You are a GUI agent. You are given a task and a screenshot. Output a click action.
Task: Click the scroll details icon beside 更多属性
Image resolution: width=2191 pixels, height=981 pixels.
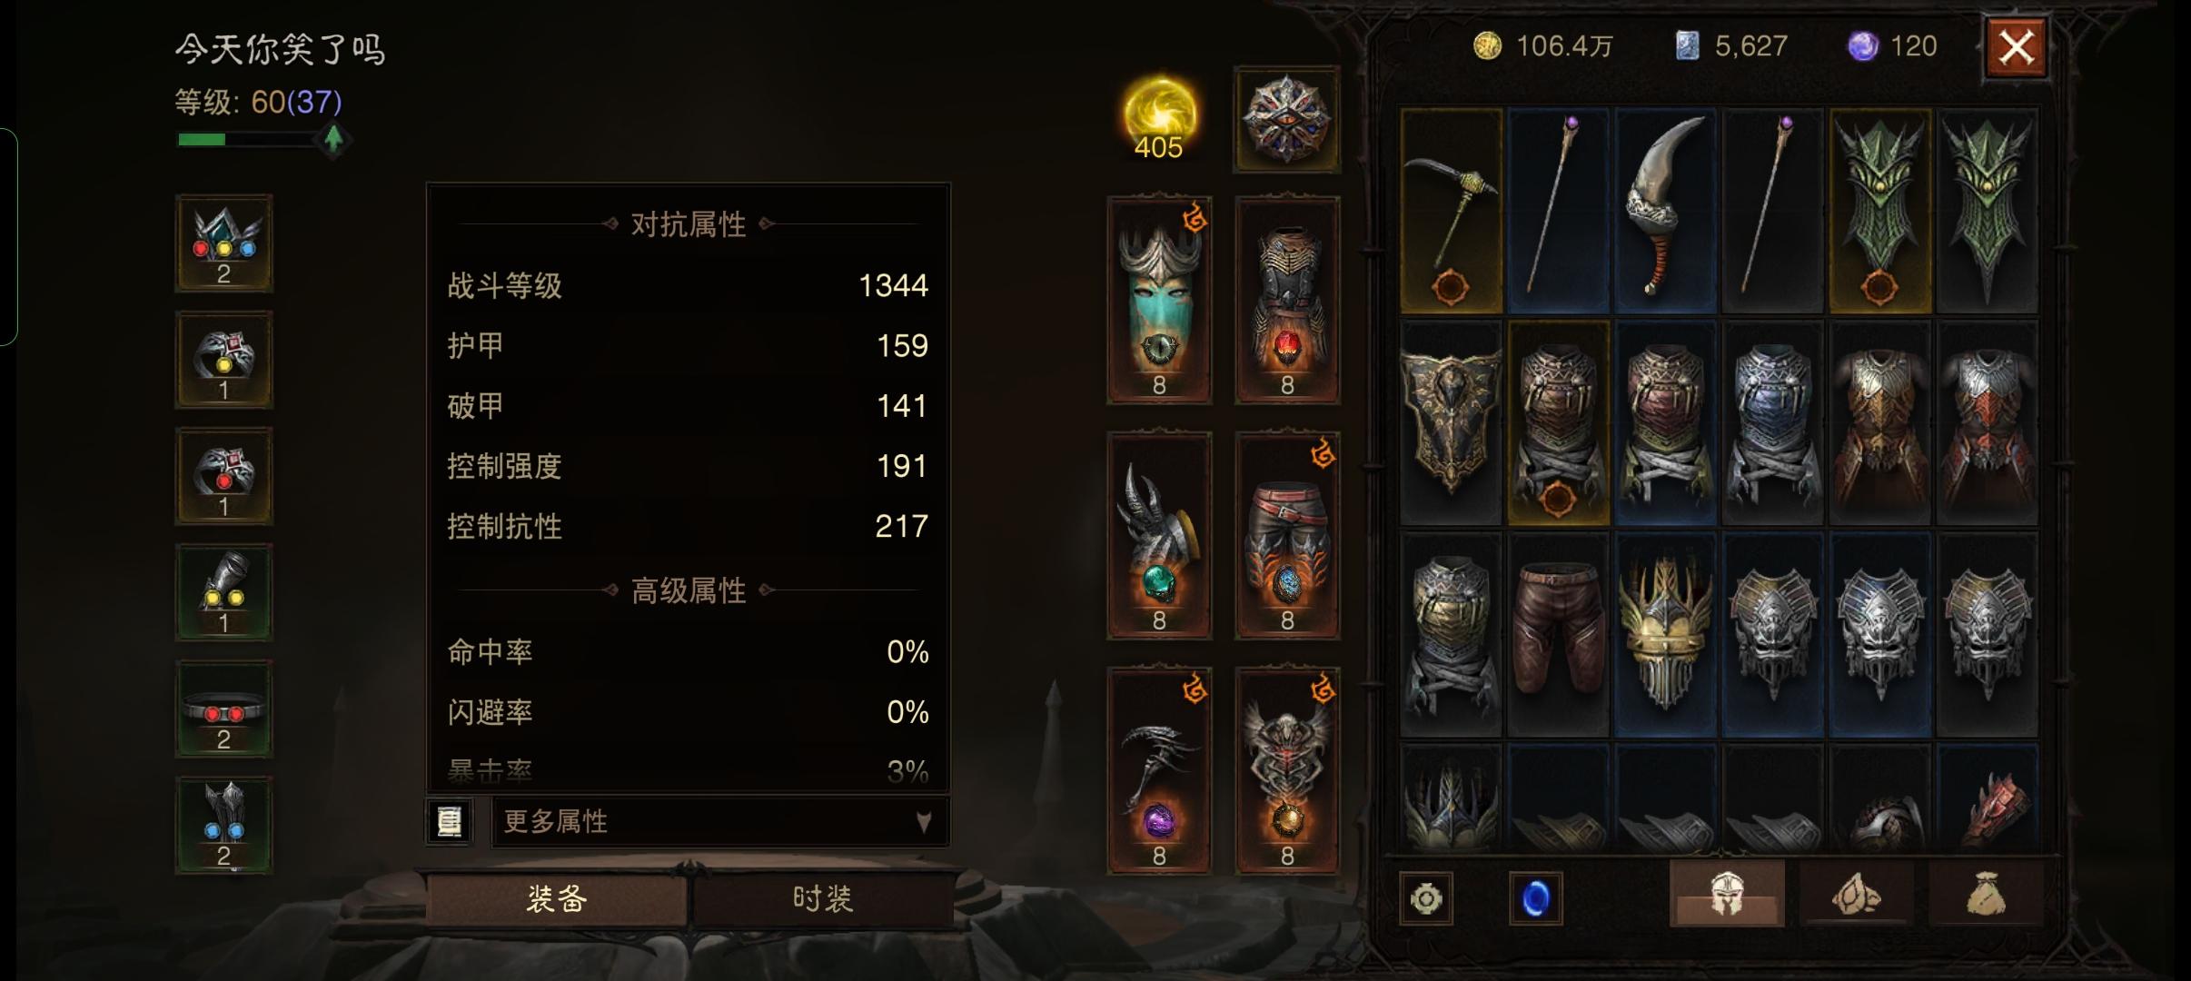point(450,822)
